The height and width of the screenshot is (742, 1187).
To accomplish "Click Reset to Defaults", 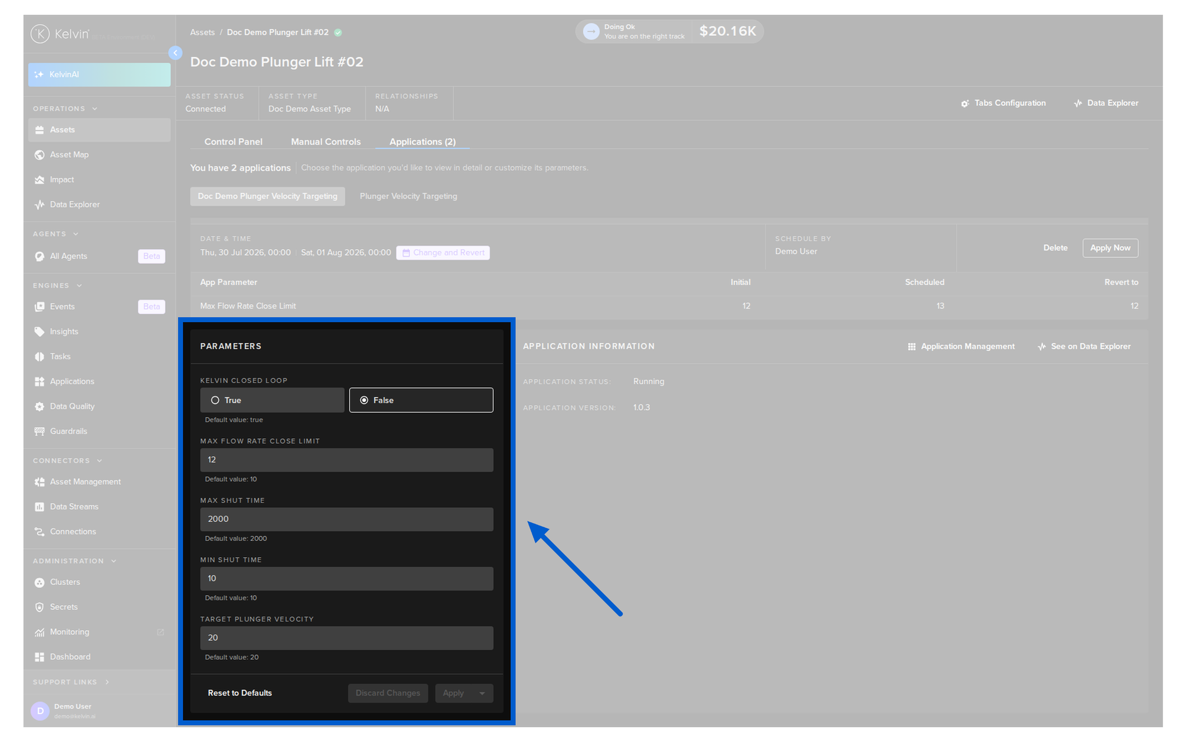I will click(x=240, y=693).
